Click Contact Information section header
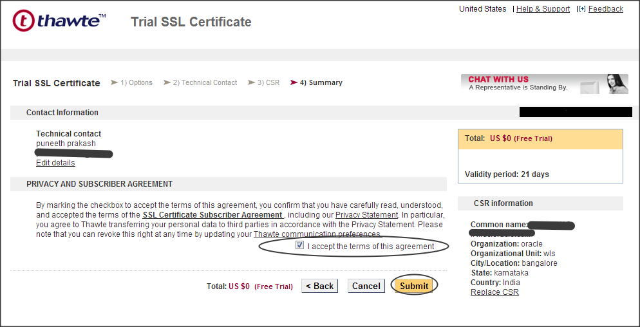This screenshot has height=327, width=640. point(62,113)
